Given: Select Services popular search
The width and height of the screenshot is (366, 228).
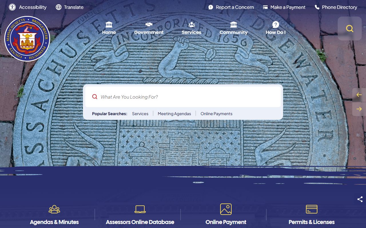Looking at the screenshot, I should [140, 114].
